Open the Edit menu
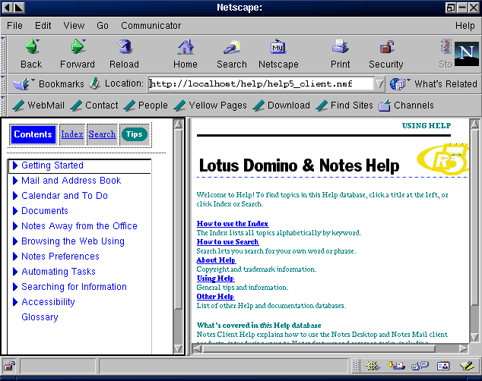 coord(43,26)
